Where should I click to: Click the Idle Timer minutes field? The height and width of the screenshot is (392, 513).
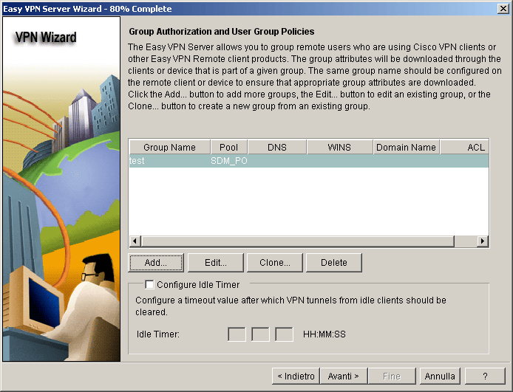(260, 334)
